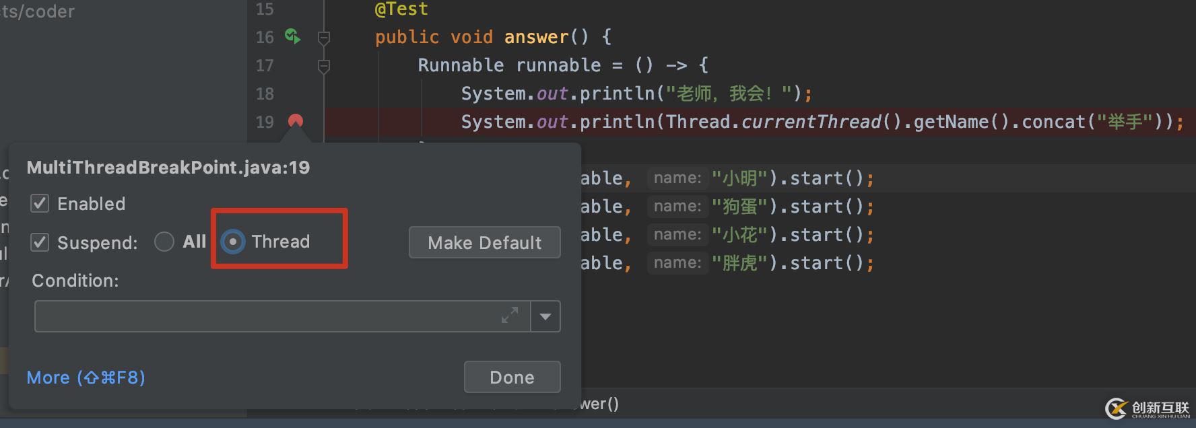Click the run test icon on line 16
This screenshot has height=428, width=1196.
292,36
